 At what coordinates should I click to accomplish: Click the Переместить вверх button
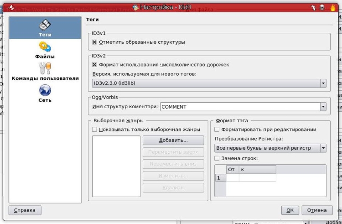[173, 152]
